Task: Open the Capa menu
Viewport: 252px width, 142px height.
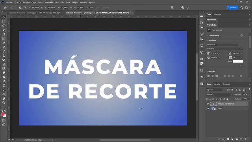Action: coord(34,2)
